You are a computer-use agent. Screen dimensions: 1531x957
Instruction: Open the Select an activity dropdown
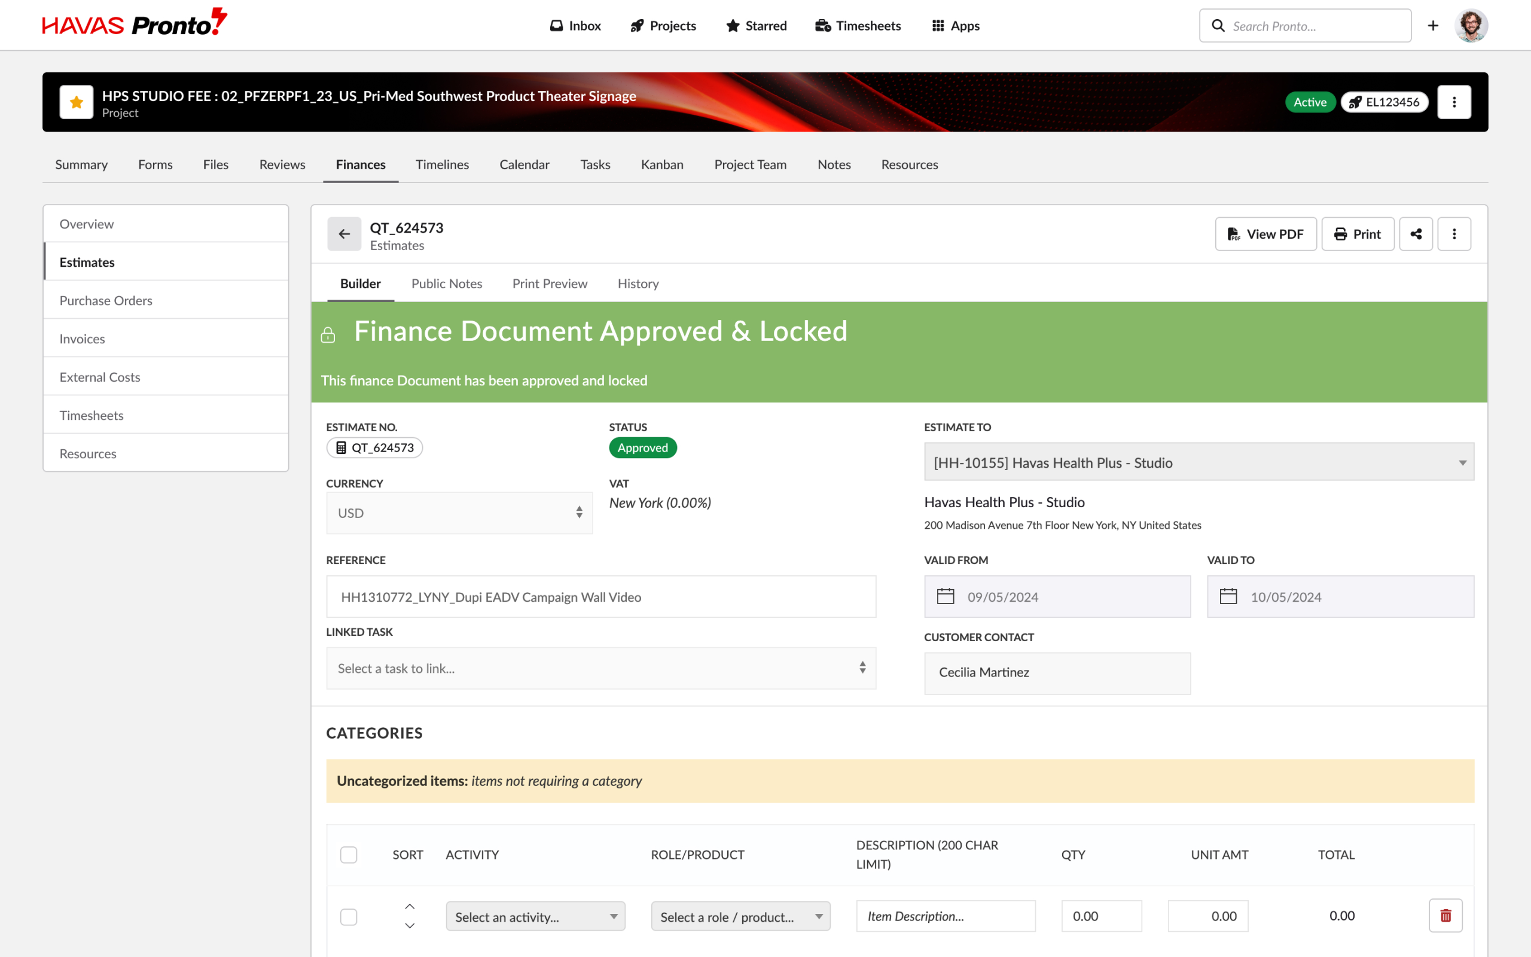[535, 916]
